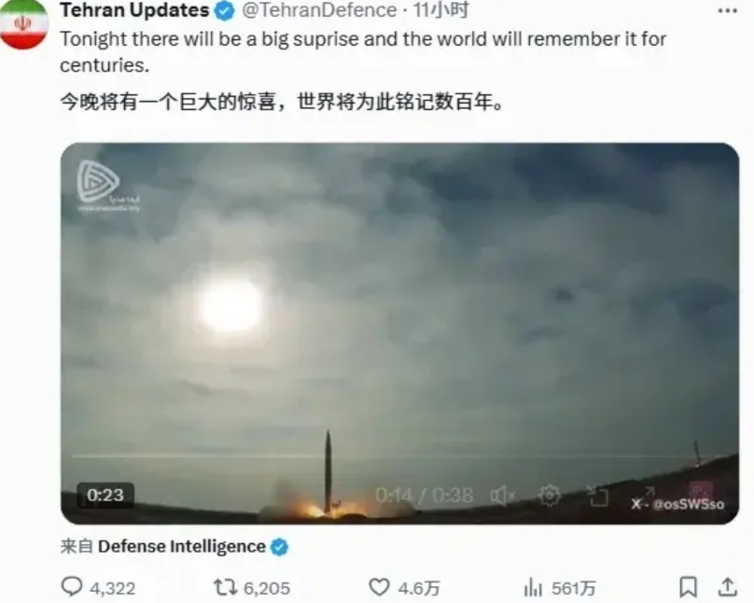
Task: Click the 0:23 duration badge
Action: (x=105, y=495)
